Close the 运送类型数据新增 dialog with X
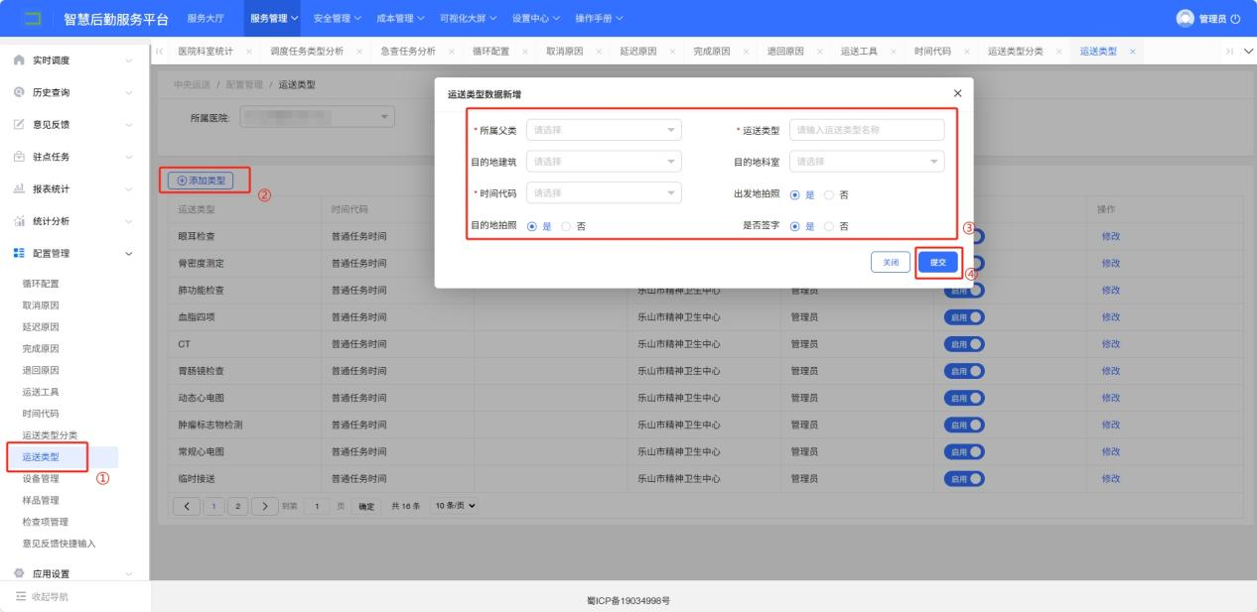 (x=957, y=93)
